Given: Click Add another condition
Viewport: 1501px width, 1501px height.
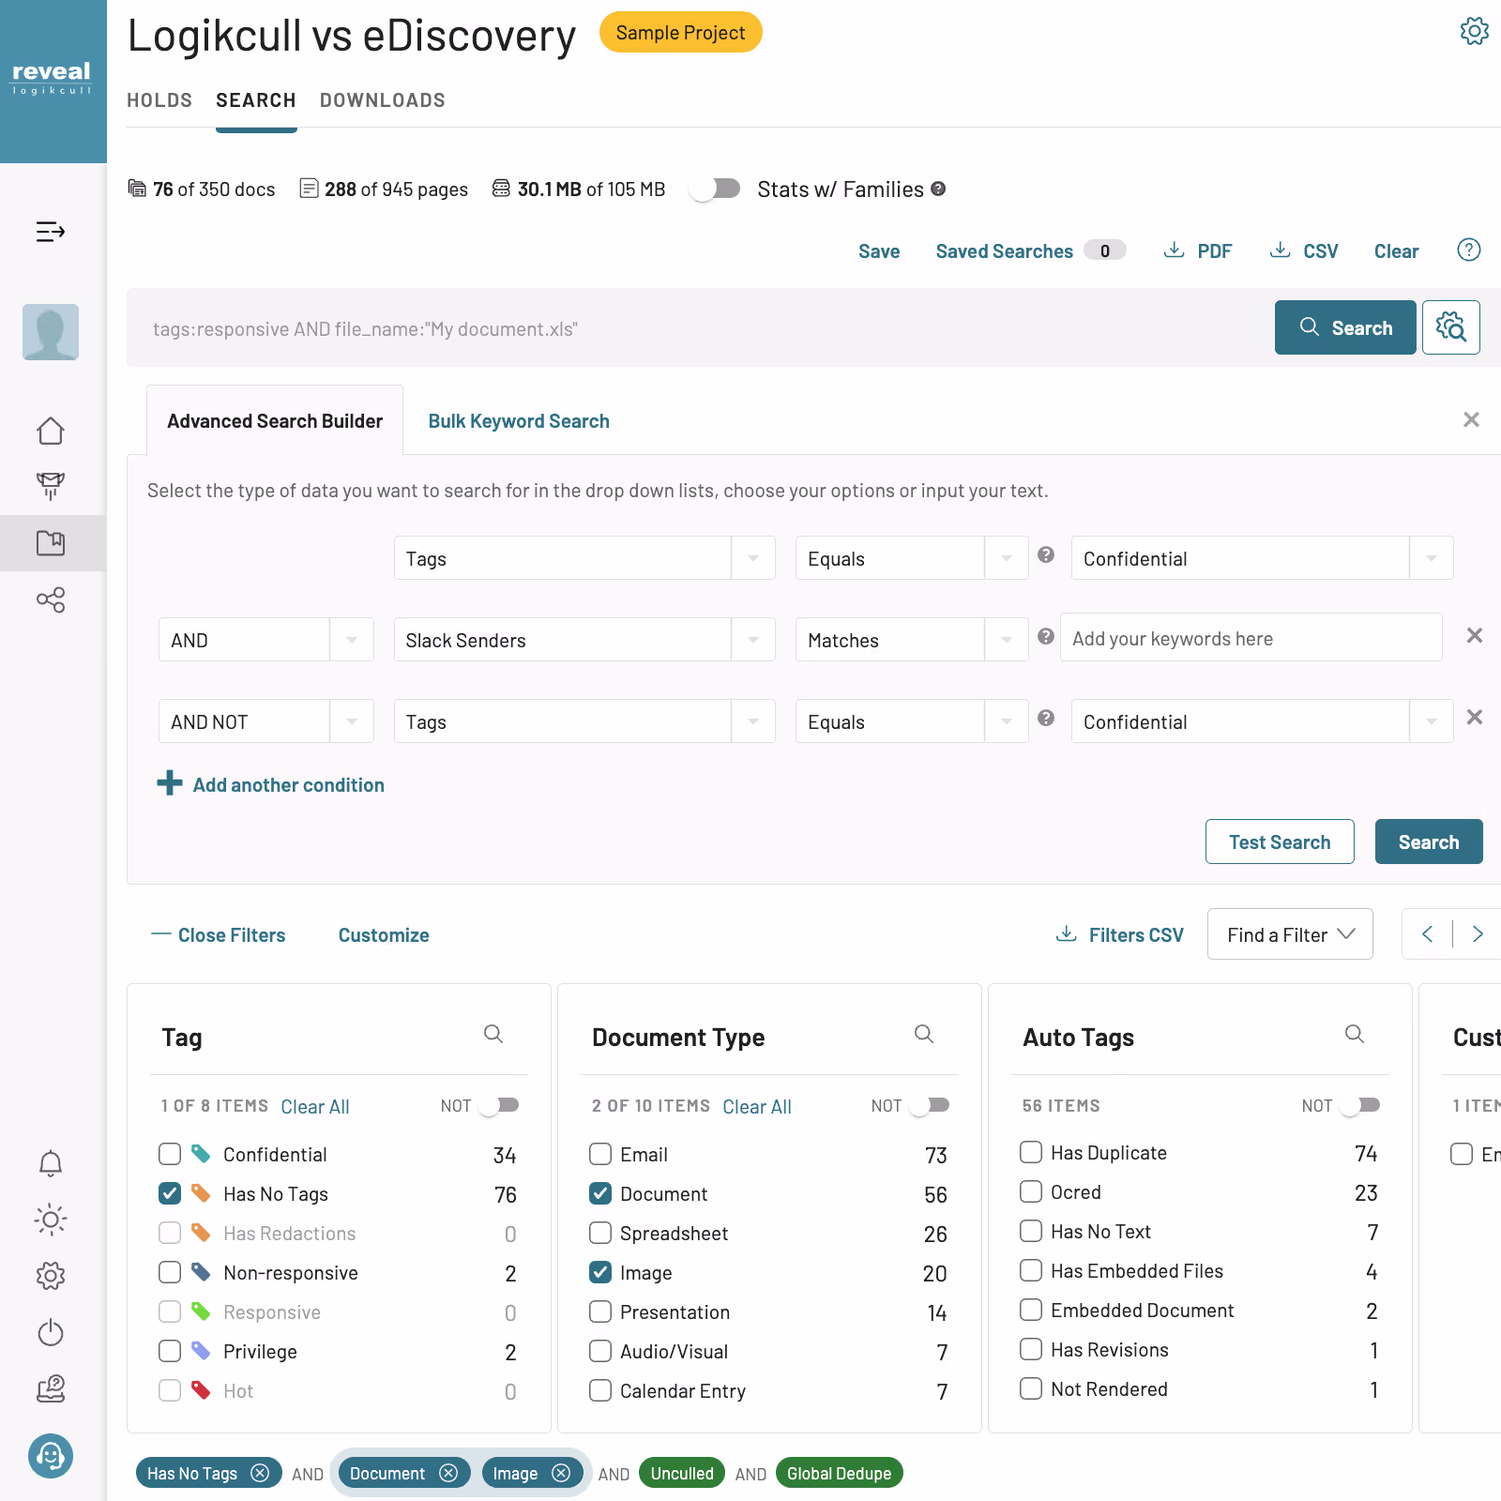Looking at the screenshot, I should 271,784.
